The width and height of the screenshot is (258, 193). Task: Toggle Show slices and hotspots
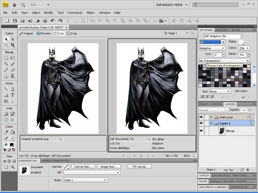coord(12,120)
